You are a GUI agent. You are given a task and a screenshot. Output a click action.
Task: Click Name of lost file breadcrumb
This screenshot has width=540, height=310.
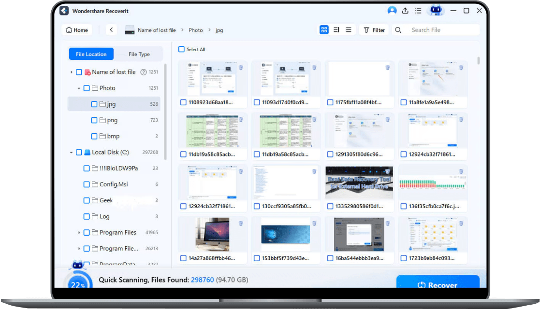point(157,30)
